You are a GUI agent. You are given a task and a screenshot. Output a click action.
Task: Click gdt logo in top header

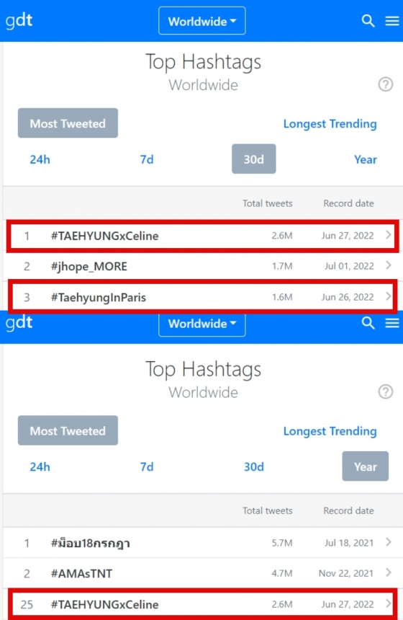click(x=19, y=21)
